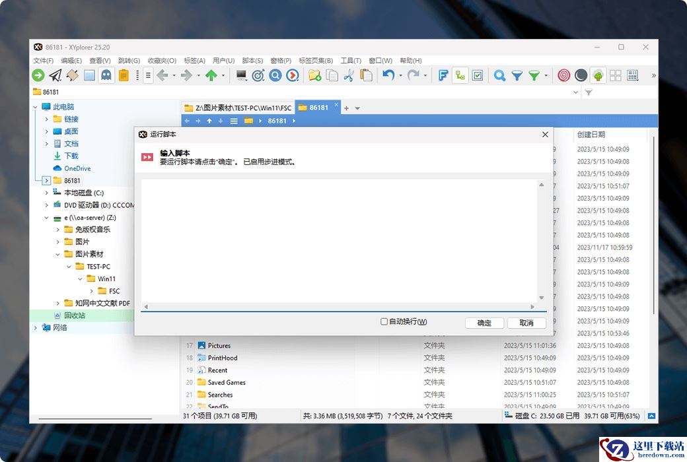
Task: Enable the 自动换行 checkbox
Action: tap(384, 322)
